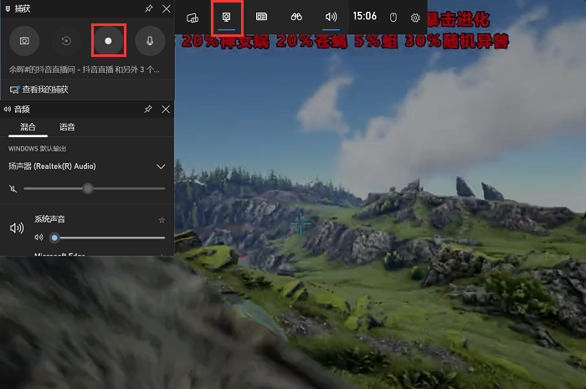Click the 15:06 clock in Game Bar
586x389 pixels.
(x=365, y=16)
